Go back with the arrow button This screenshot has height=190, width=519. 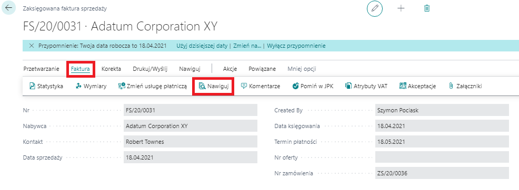[x=8, y=8]
